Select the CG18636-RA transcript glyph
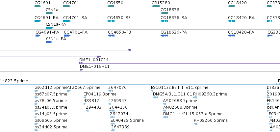This screenshot has height=132, width=280. (x=164, y=21)
